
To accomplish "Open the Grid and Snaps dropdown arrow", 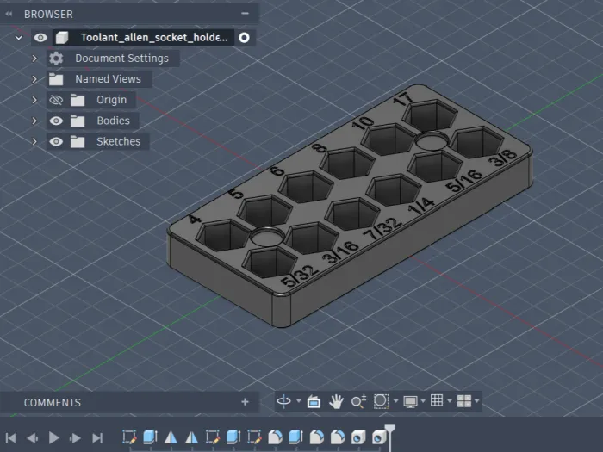I will 450,401.
